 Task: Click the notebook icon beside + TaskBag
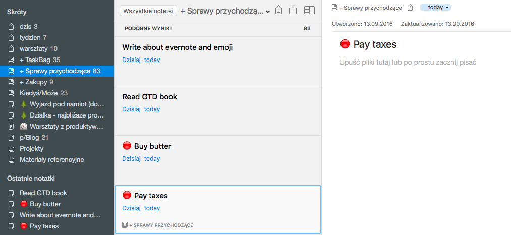pyautogui.click(x=11, y=60)
